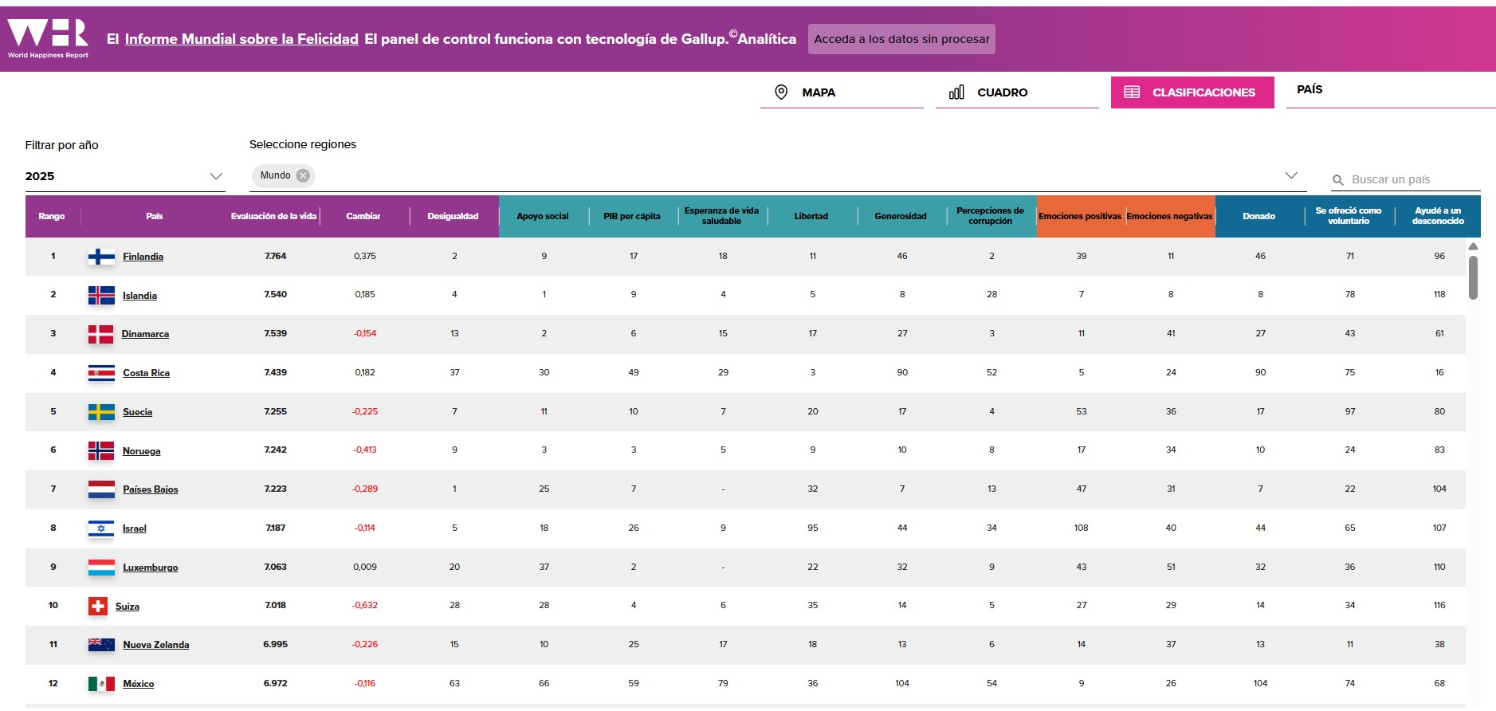The width and height of the screenshot is (1496, 711).
Task: Click Suiza's change value -0,632
Action: click(365, 606)
